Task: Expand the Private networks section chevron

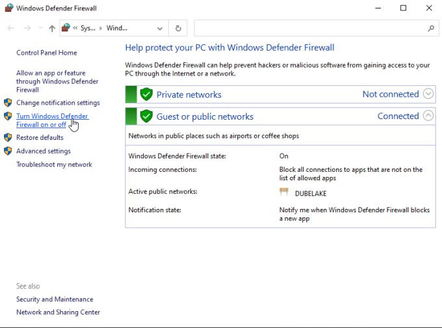Action: [428, 94]
